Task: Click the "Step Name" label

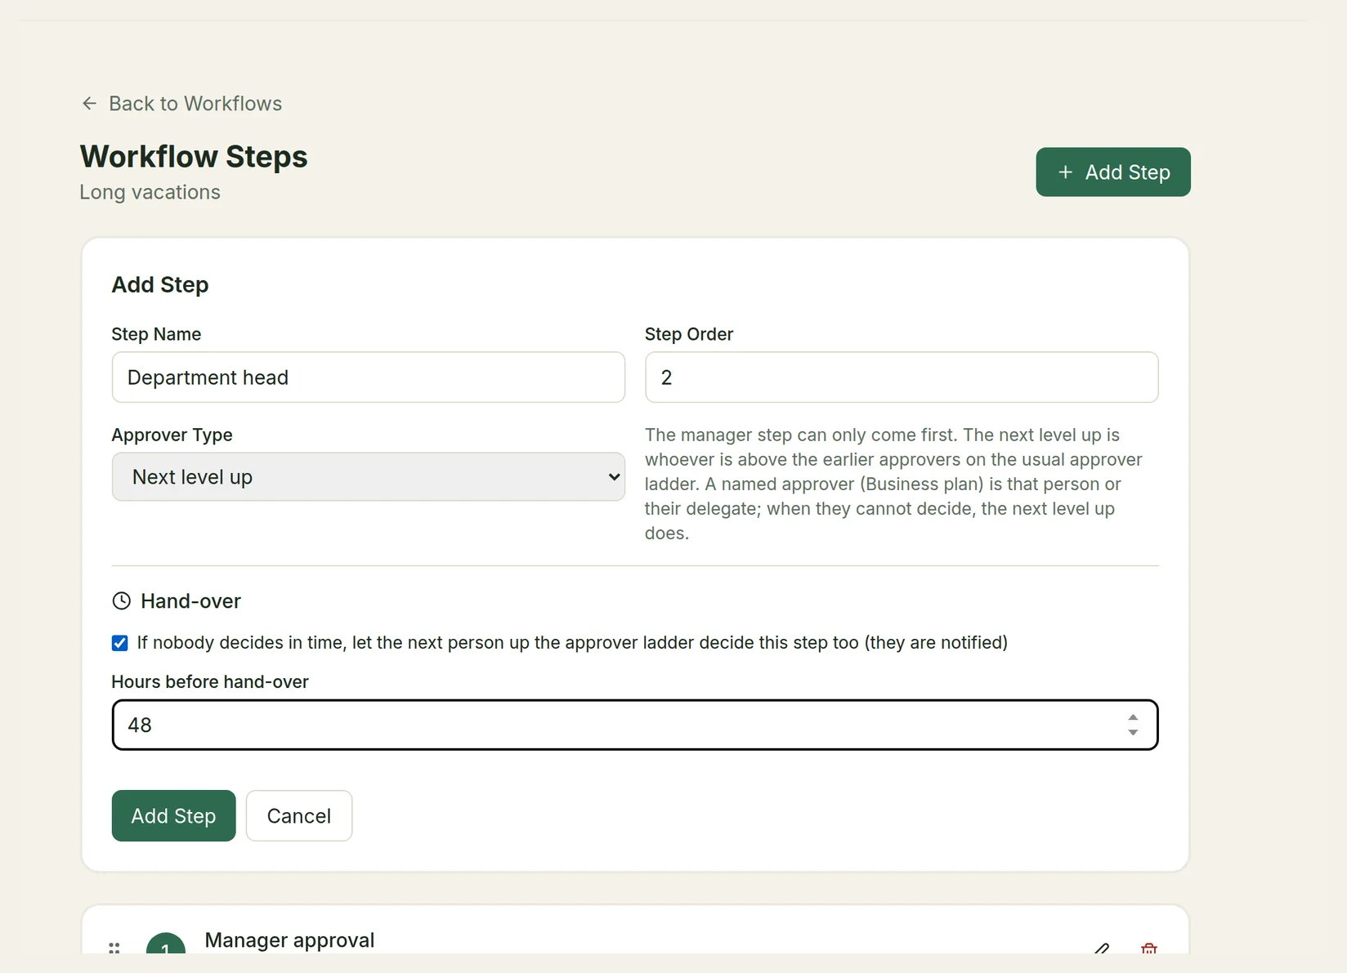Action: pos(156,334)
